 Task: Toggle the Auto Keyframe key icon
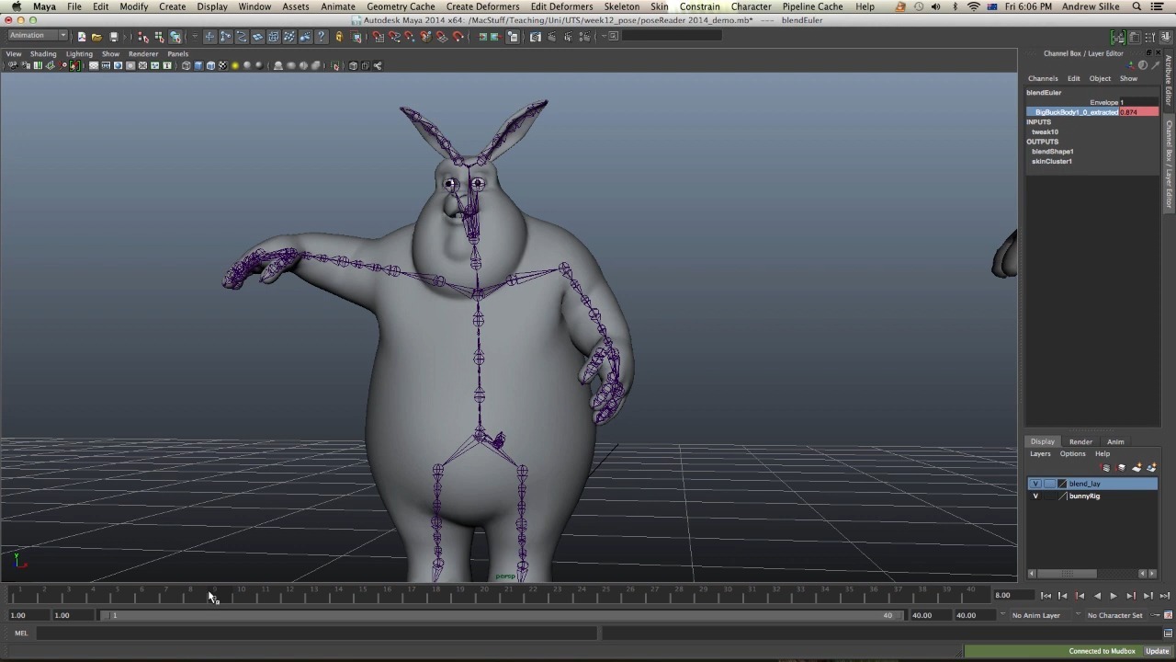[x=1155, y=615]
